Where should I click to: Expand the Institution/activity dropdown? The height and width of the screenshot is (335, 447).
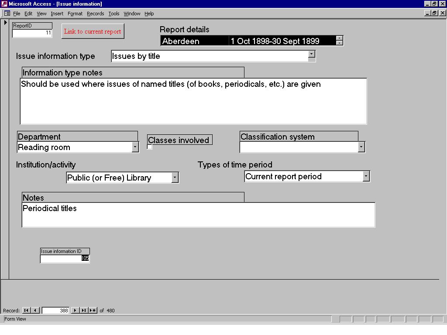[175, 178]
